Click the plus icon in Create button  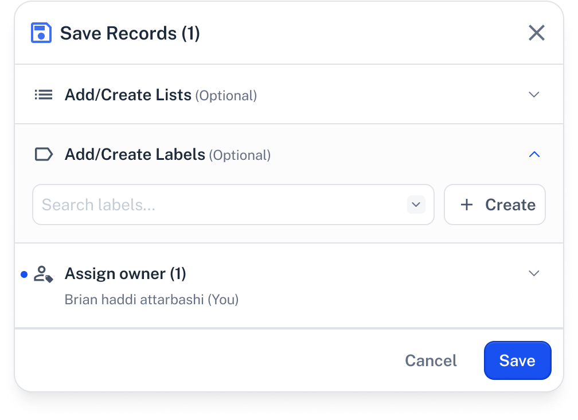pos(467,205)
